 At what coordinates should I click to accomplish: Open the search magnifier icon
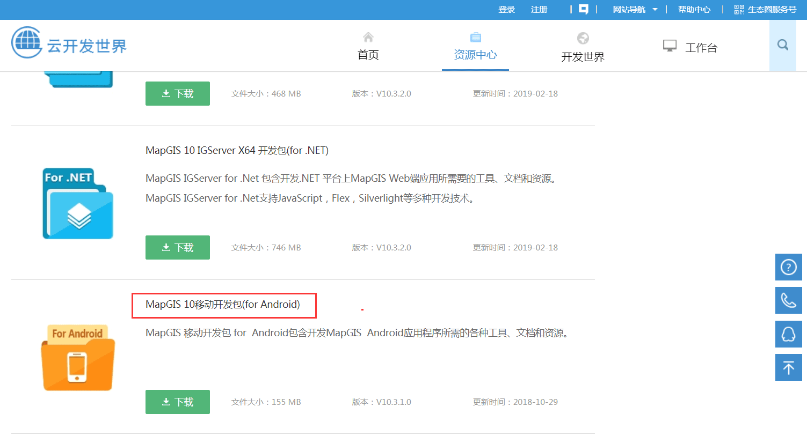pos(783,45)
